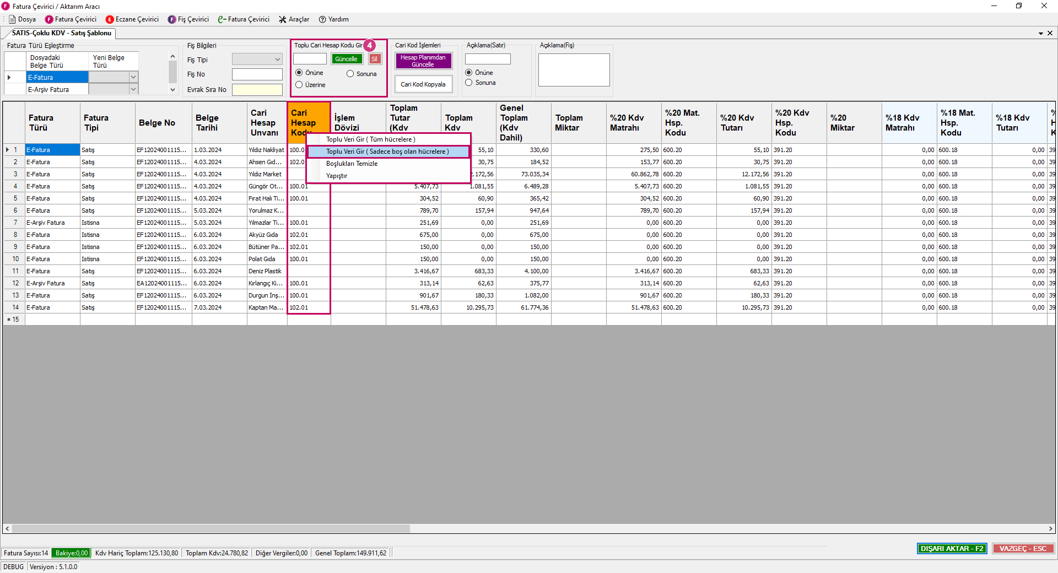Close the SATIS template tab with X

click(x=1050, y=33)
